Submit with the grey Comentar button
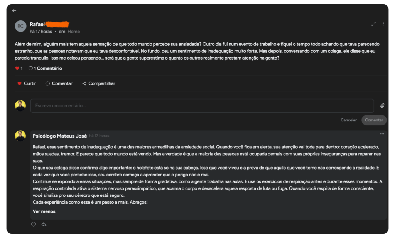 point(374,120)
